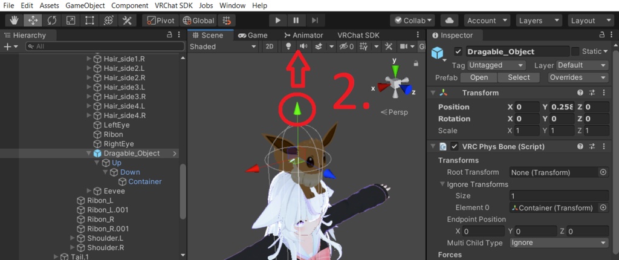Open Shaded draw mode dropdown
The image size is (619, 260).
(x=223, y=47)
